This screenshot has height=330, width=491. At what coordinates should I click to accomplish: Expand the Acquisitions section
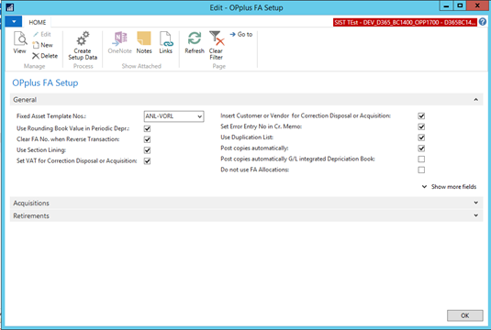tap(247, 203)
